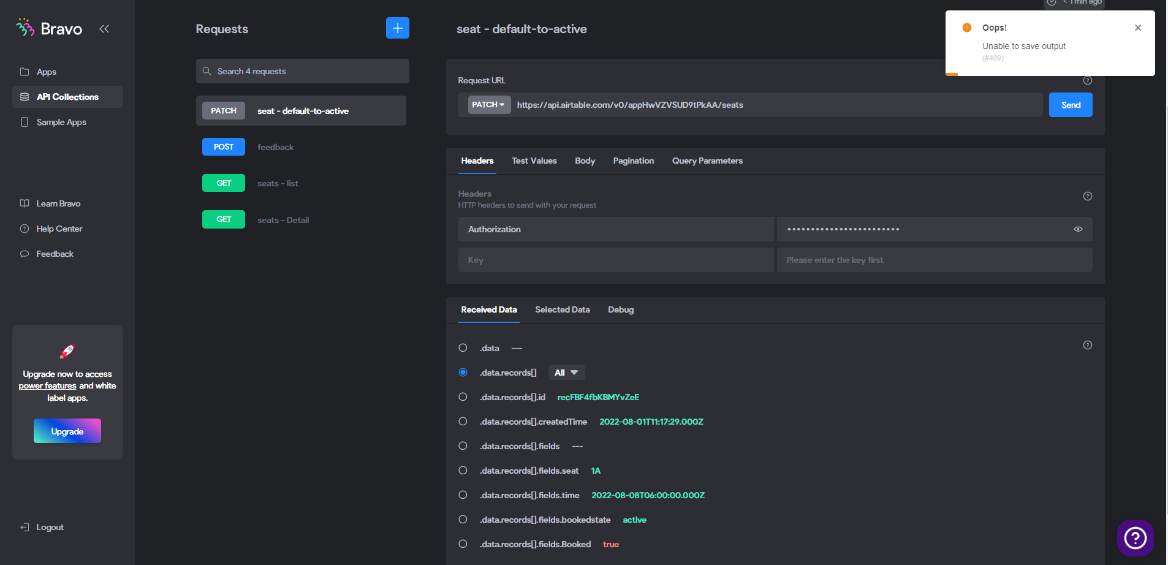Open the help icon in Received Data panel

[x=1088, y=345]
